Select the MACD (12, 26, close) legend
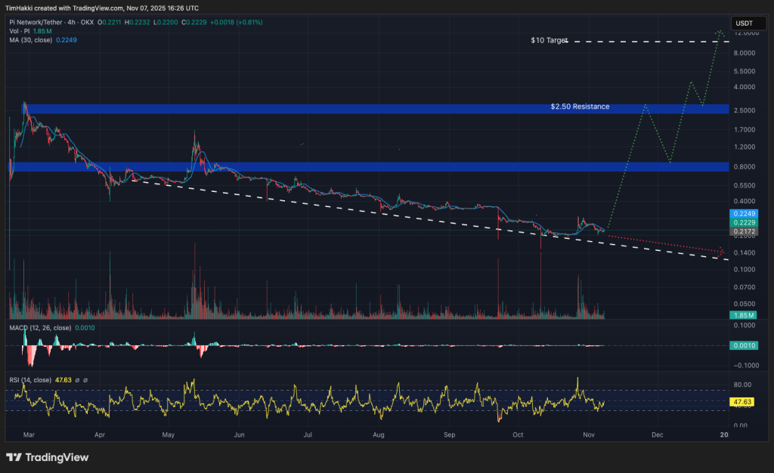 point(42,329)
